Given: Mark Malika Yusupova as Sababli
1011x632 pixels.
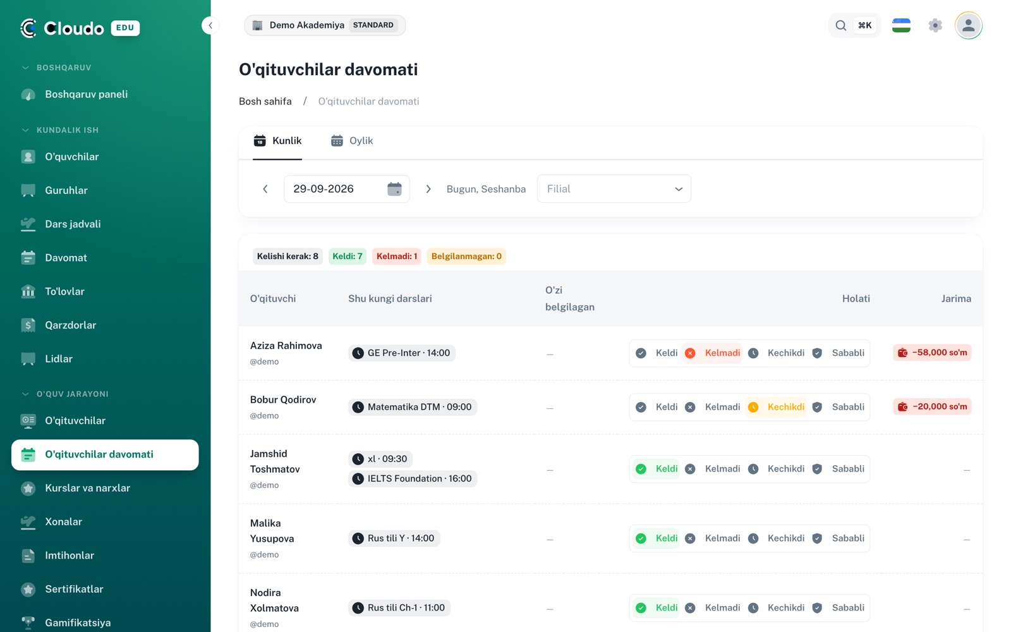Looking at the screenshot, I should (838, 538).
